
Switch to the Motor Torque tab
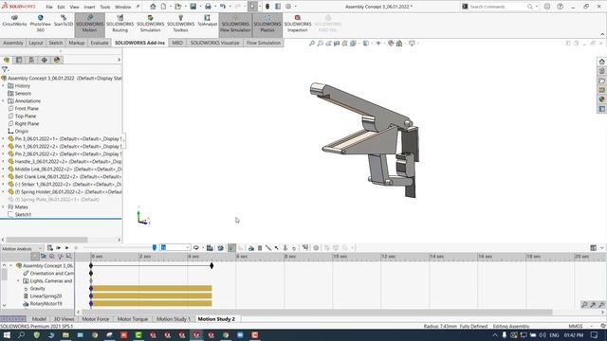point(133,319)
